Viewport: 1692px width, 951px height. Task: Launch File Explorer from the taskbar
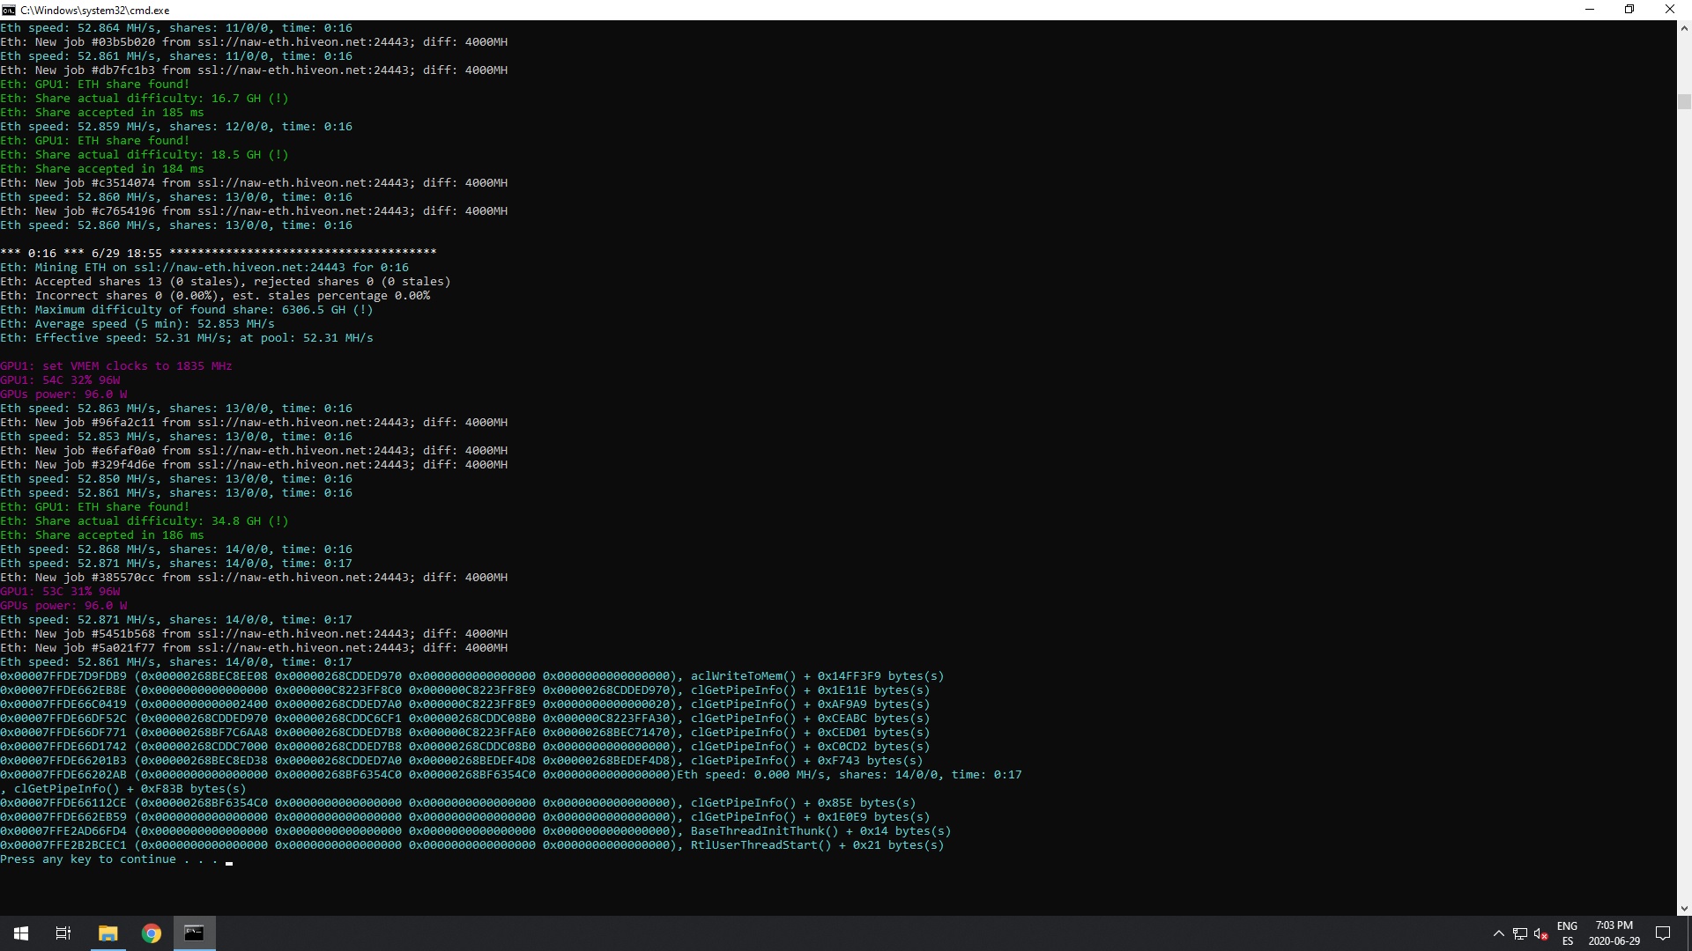(108, 933)
